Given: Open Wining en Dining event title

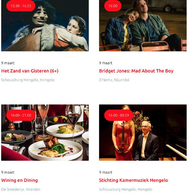Looking at the screenshot, I should tap(19, 180).
